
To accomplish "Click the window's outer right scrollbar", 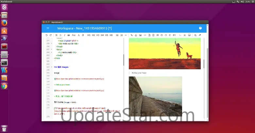I will pos(208,83).
